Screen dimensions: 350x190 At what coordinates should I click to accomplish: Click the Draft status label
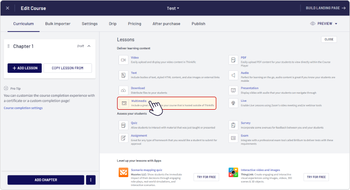80,46
